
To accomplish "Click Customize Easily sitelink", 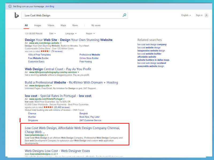I will [36, 62].
